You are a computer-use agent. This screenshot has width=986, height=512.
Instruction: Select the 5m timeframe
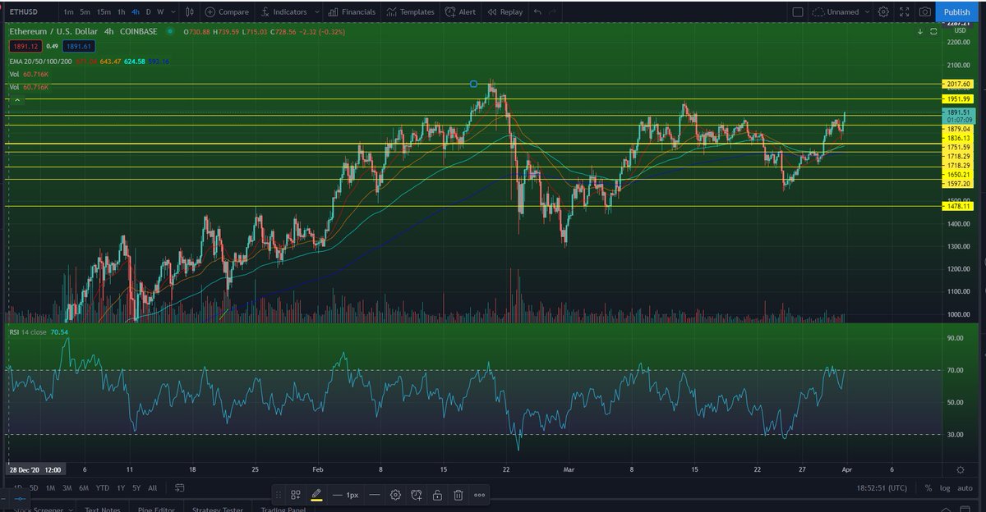(85, 12)
